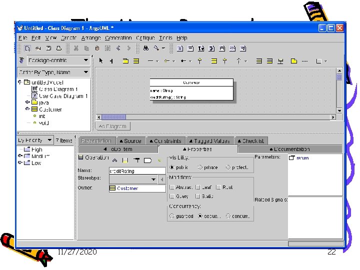Select the first yellow Class tool
Image resolution: width=360 pixels, height=270 pixels.
(x=136, y=61)
